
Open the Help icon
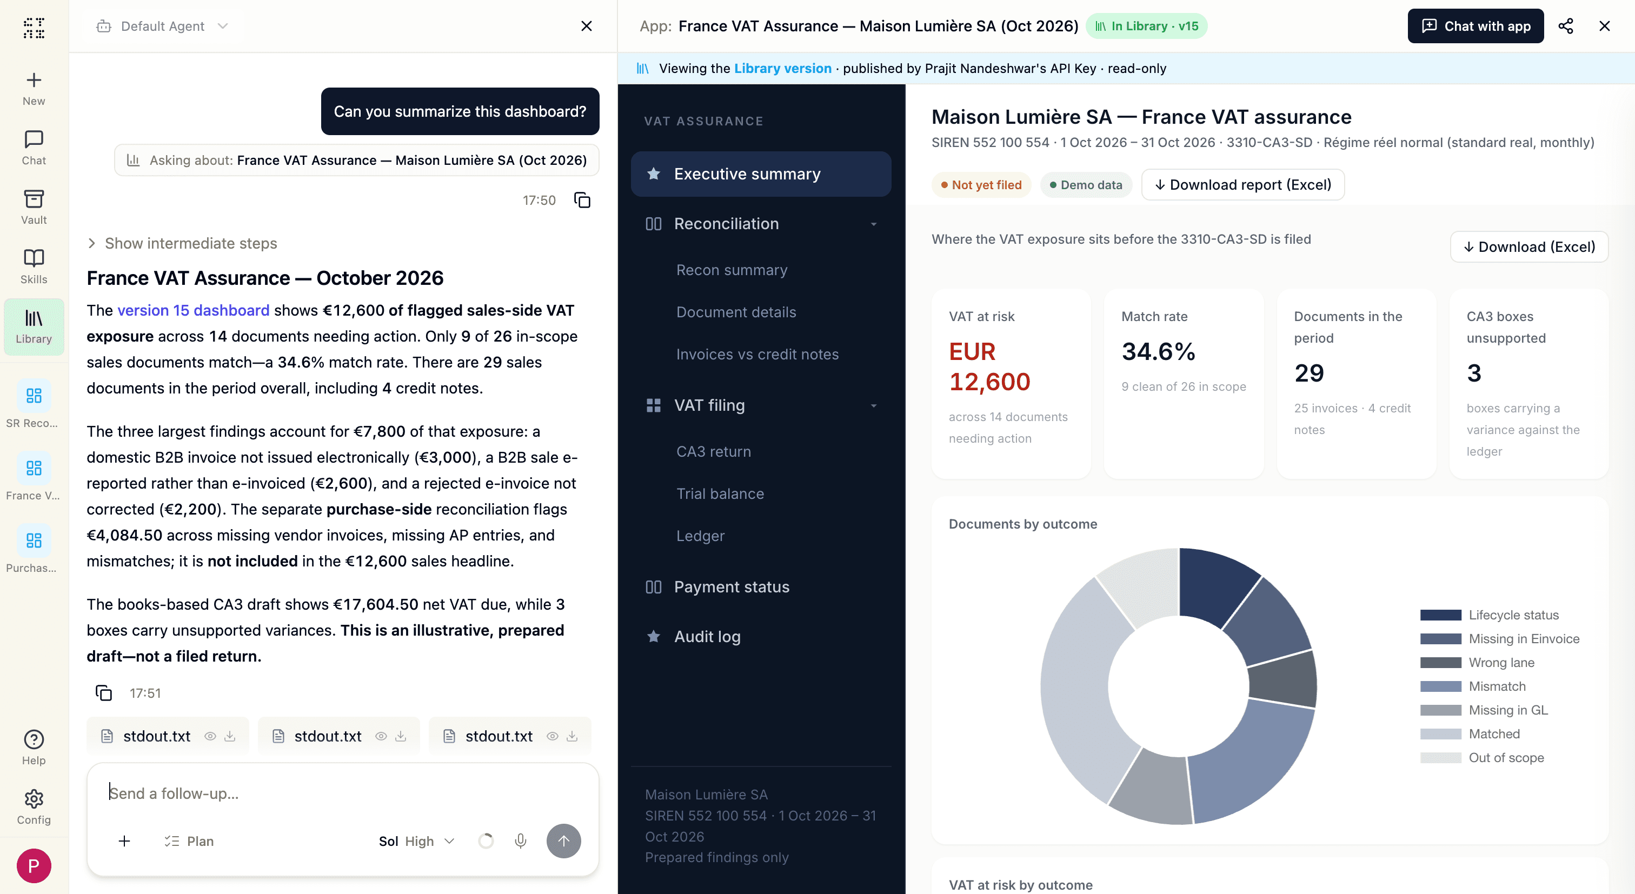click(34, 739)
